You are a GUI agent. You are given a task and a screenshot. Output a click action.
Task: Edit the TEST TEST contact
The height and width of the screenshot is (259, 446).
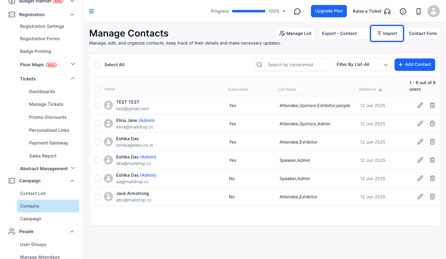(420, 105)
